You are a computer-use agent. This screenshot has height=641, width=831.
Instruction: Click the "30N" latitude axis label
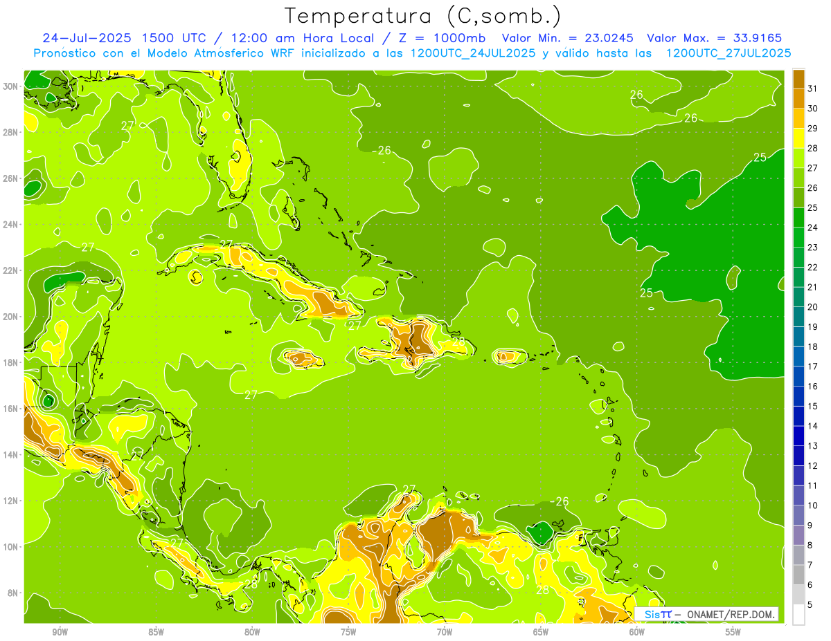click(x=10, y=86)
